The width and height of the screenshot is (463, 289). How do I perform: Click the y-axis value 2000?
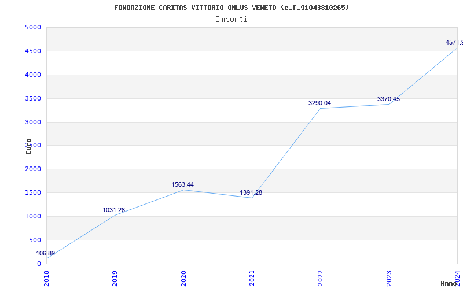click(x=33, y=169)
